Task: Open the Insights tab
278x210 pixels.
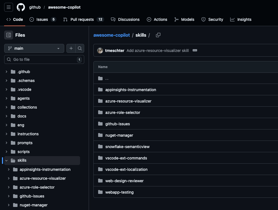Action: point(241,19)
